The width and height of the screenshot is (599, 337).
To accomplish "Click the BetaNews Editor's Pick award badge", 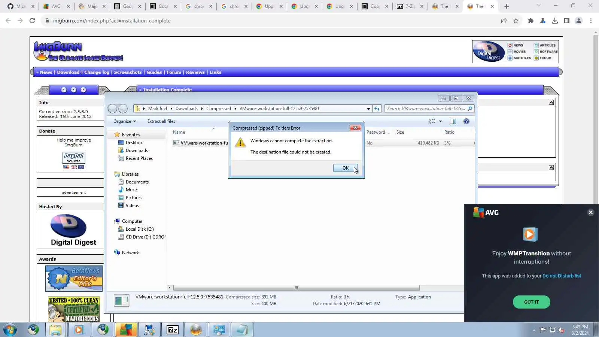I will tap(74, 279).
